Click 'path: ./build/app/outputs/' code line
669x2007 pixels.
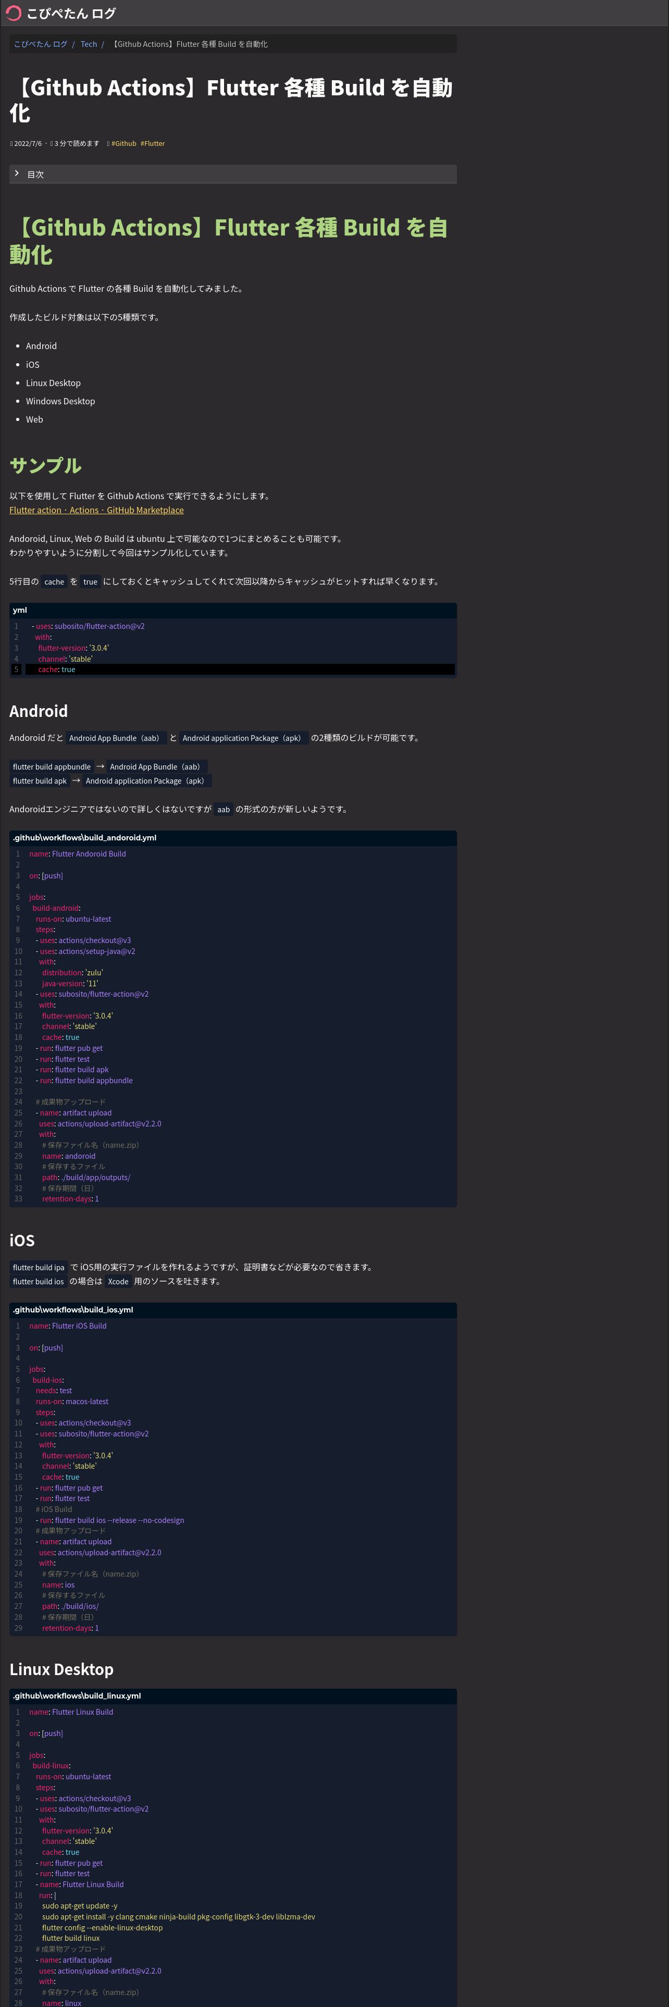(x=85, y=1177)
